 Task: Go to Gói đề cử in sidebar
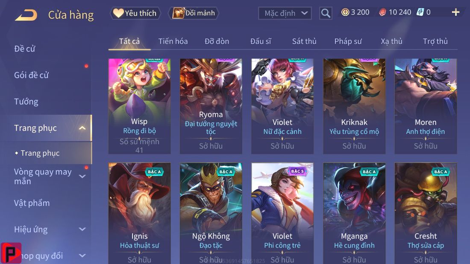(x=31, y=75)
